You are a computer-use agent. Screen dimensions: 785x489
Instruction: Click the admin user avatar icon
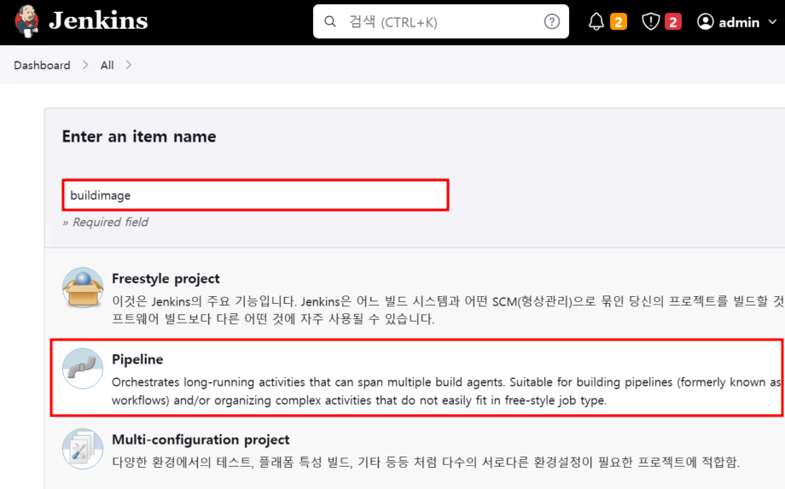coord(705,21)
